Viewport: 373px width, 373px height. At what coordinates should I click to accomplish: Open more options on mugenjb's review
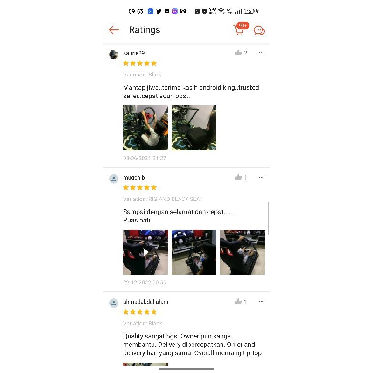(261, 177)
